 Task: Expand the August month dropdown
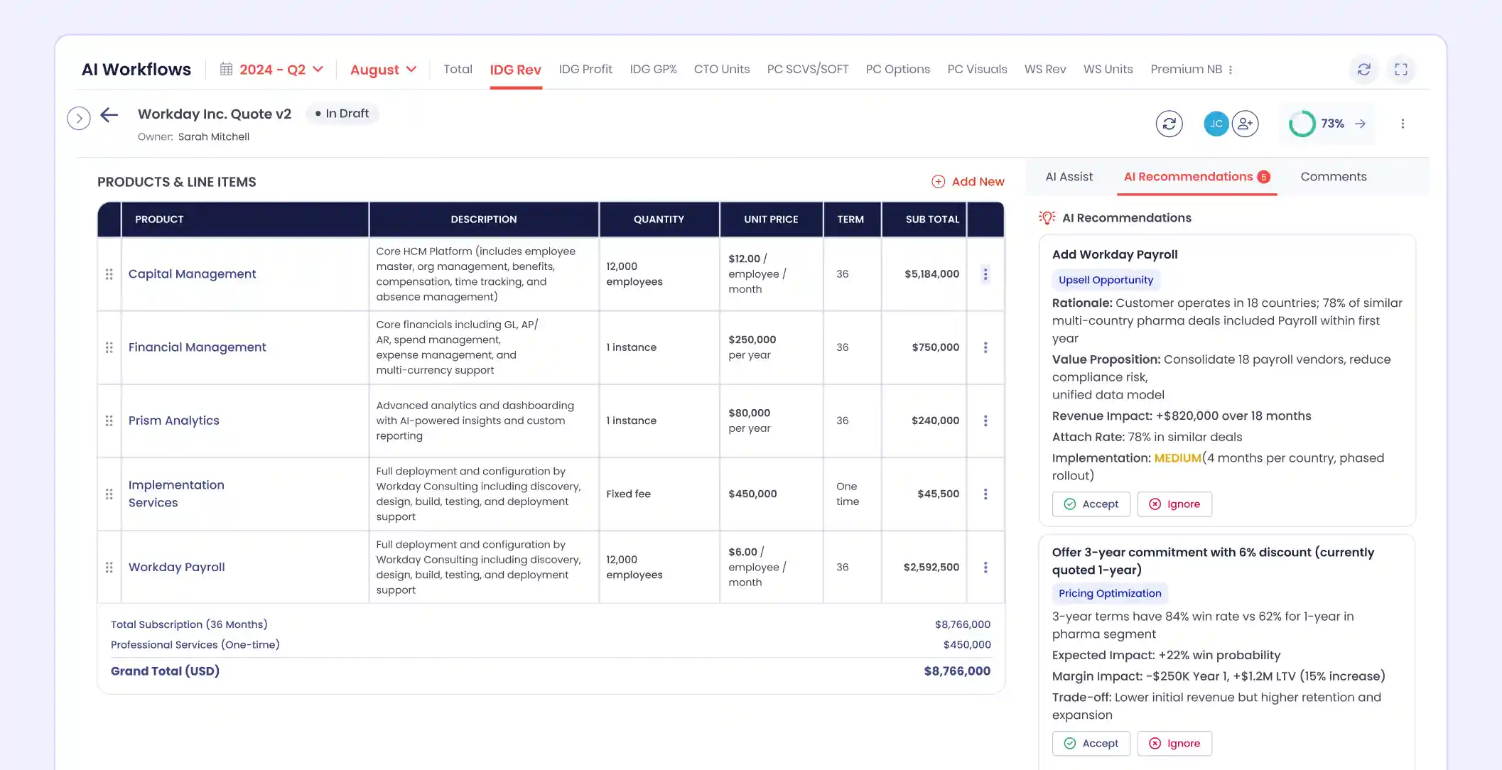point(383,70)
